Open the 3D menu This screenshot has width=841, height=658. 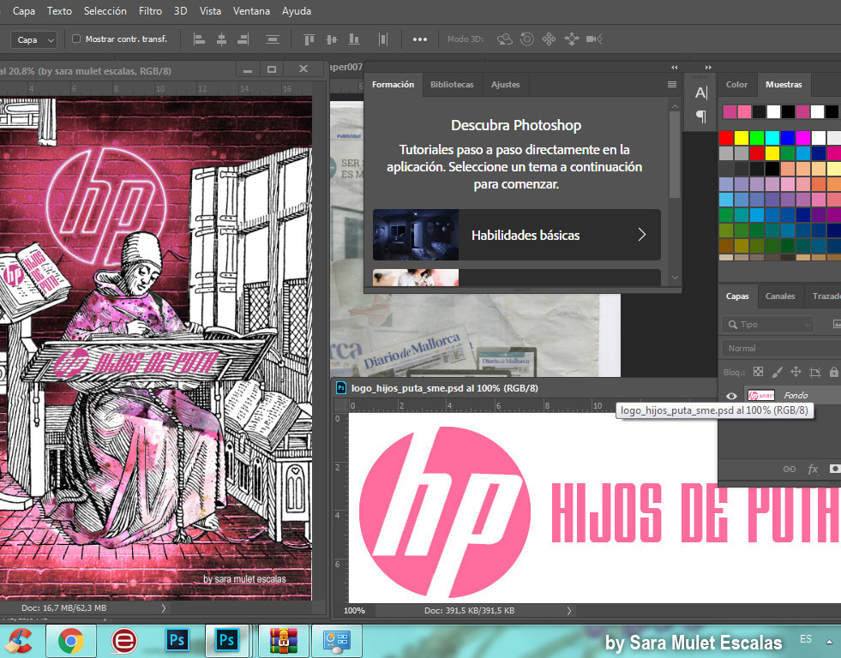pos(180,11)
